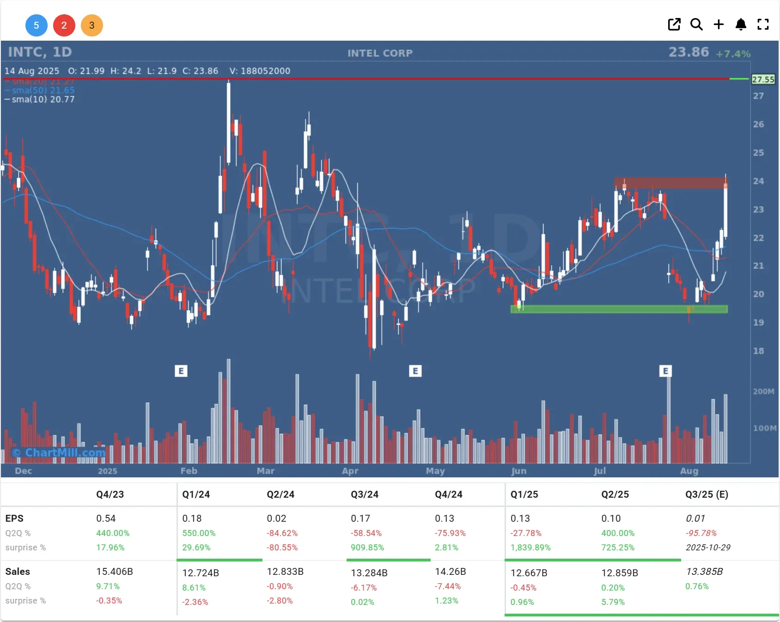Viewport: 780px width, 622px height.
Task: Click the EPS surprise value 725.25%
Action: (618, 547)
